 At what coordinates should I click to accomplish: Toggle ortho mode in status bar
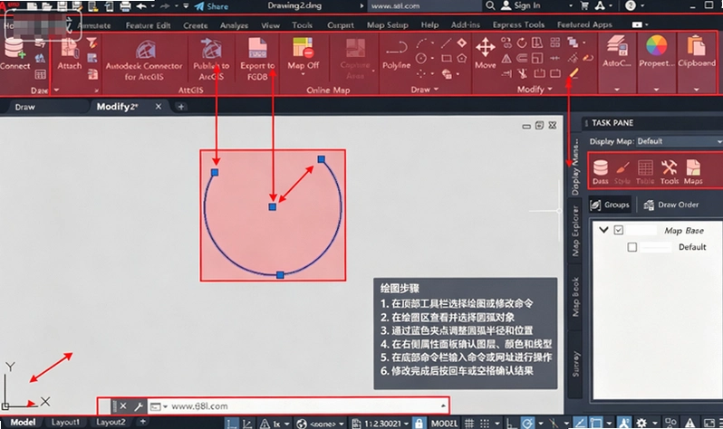(511, 423)
